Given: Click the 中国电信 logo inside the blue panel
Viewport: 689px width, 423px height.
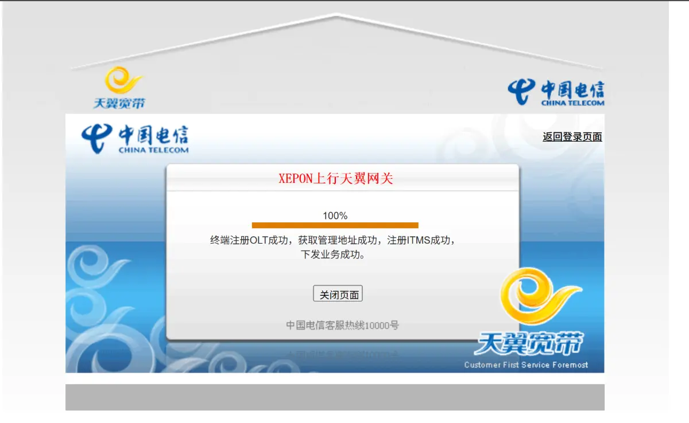Looking at the screenshot, I should [136, 139].
